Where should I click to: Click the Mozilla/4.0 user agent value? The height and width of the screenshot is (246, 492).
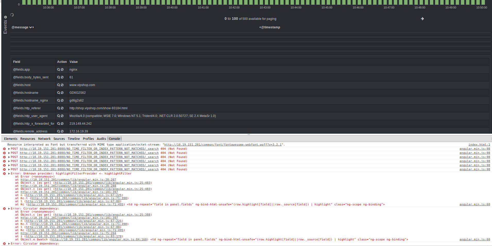click(143, 116)
